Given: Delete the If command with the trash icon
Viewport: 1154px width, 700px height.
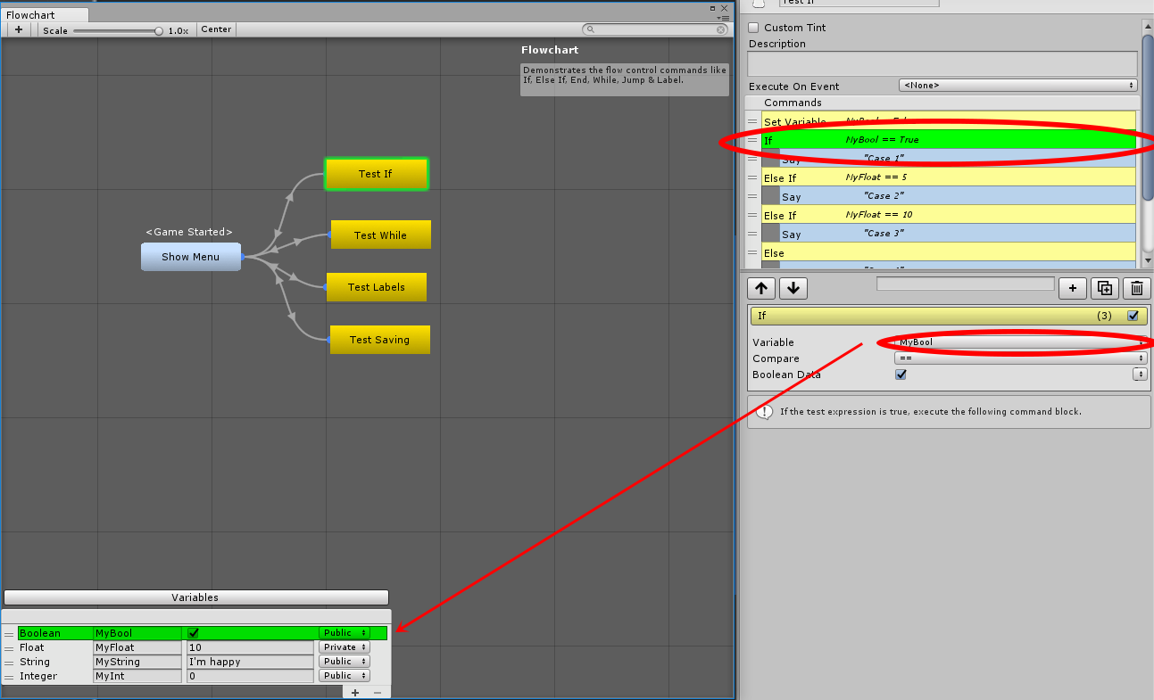Looking at the screenshot, I should (x=1136, y=288).
